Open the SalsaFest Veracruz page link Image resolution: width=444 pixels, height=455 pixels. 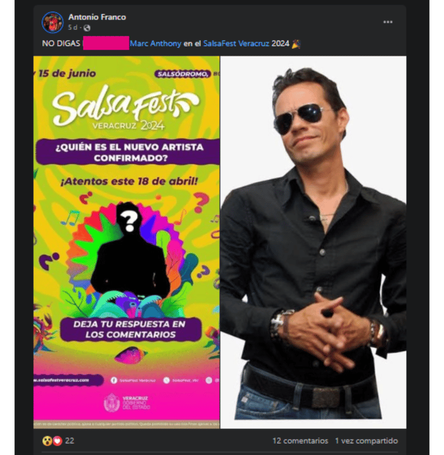236,43
